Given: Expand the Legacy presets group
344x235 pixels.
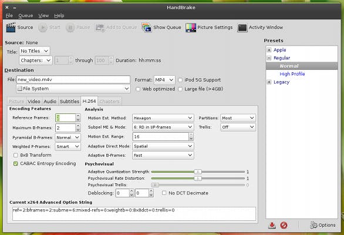Looking at the screenshot, I should [x=269, y=82].
